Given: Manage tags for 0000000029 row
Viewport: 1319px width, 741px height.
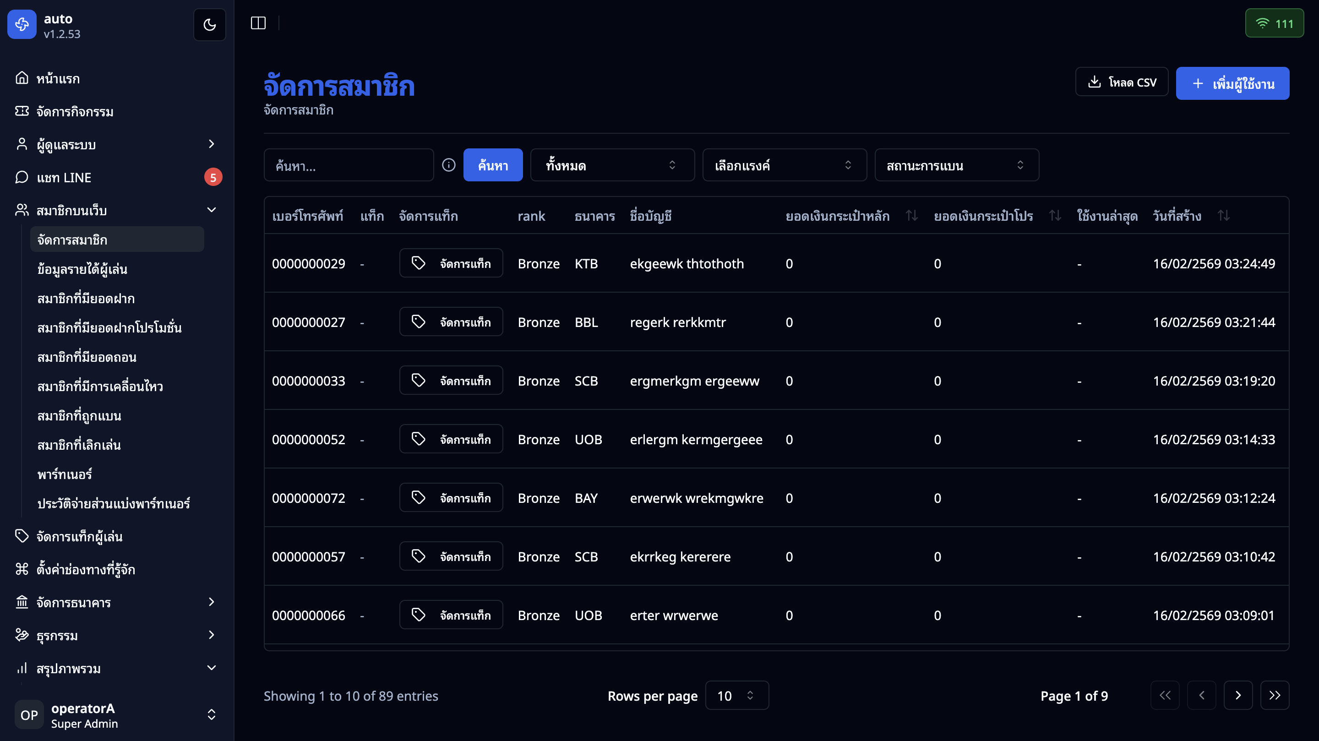Looking at the screenshot, I should (x=451, y=263).
